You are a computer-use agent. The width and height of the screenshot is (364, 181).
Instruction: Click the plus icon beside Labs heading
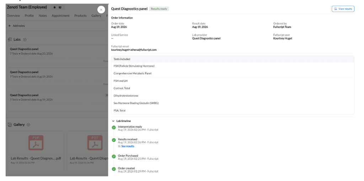(x=25, y=39)
